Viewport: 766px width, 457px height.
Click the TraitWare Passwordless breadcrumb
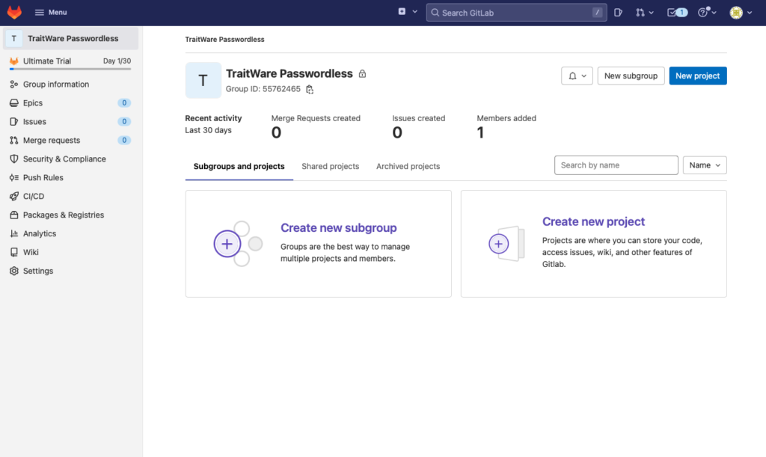[x=224, y=40]
